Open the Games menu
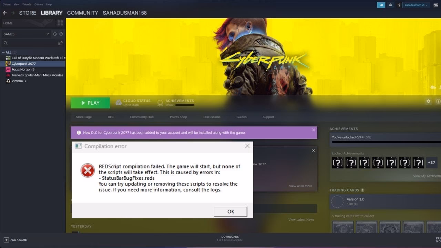This screenshot has height=248, width=441. point(39,4)
